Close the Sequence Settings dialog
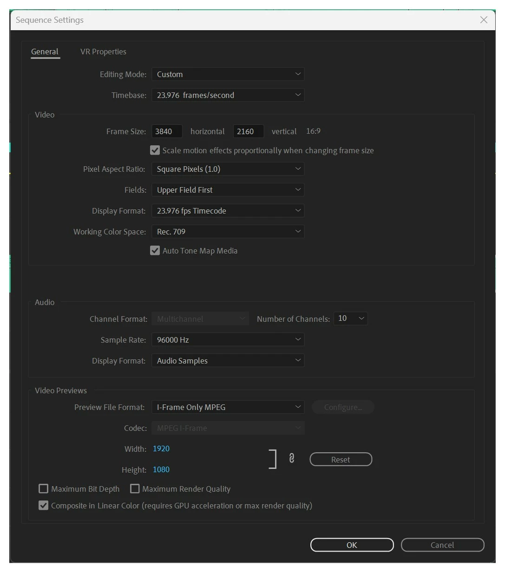The width and height of the screenshot is (505, 572). tap(484, 19)
